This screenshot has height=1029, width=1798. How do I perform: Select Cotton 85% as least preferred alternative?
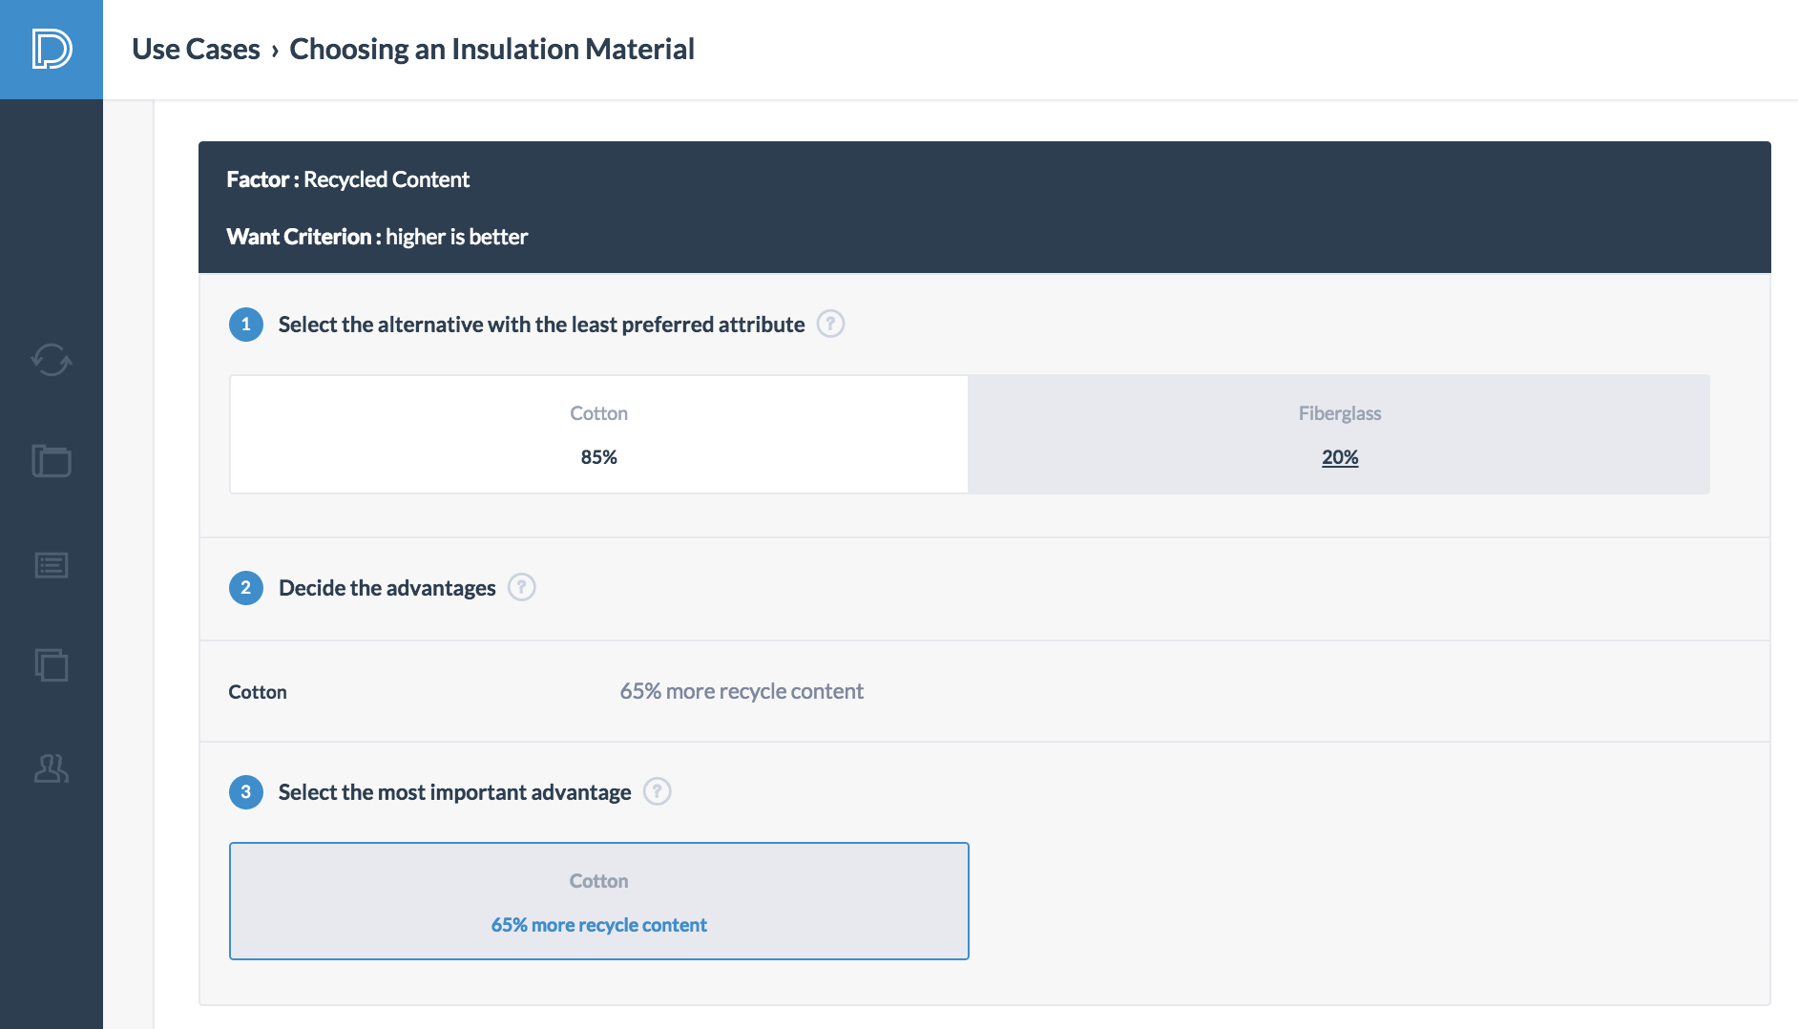coord(599,434)
